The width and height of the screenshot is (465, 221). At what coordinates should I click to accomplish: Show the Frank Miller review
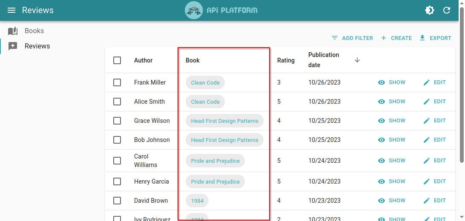[391, 82]
